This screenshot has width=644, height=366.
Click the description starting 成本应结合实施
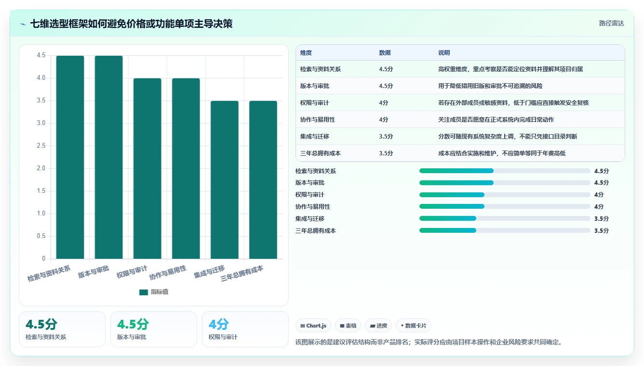coord(502,153)
